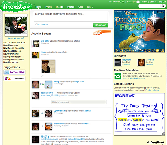The width and height of the screenshot is (167, 145).
Task: Open the Profile tab
Action: [49, 7]
